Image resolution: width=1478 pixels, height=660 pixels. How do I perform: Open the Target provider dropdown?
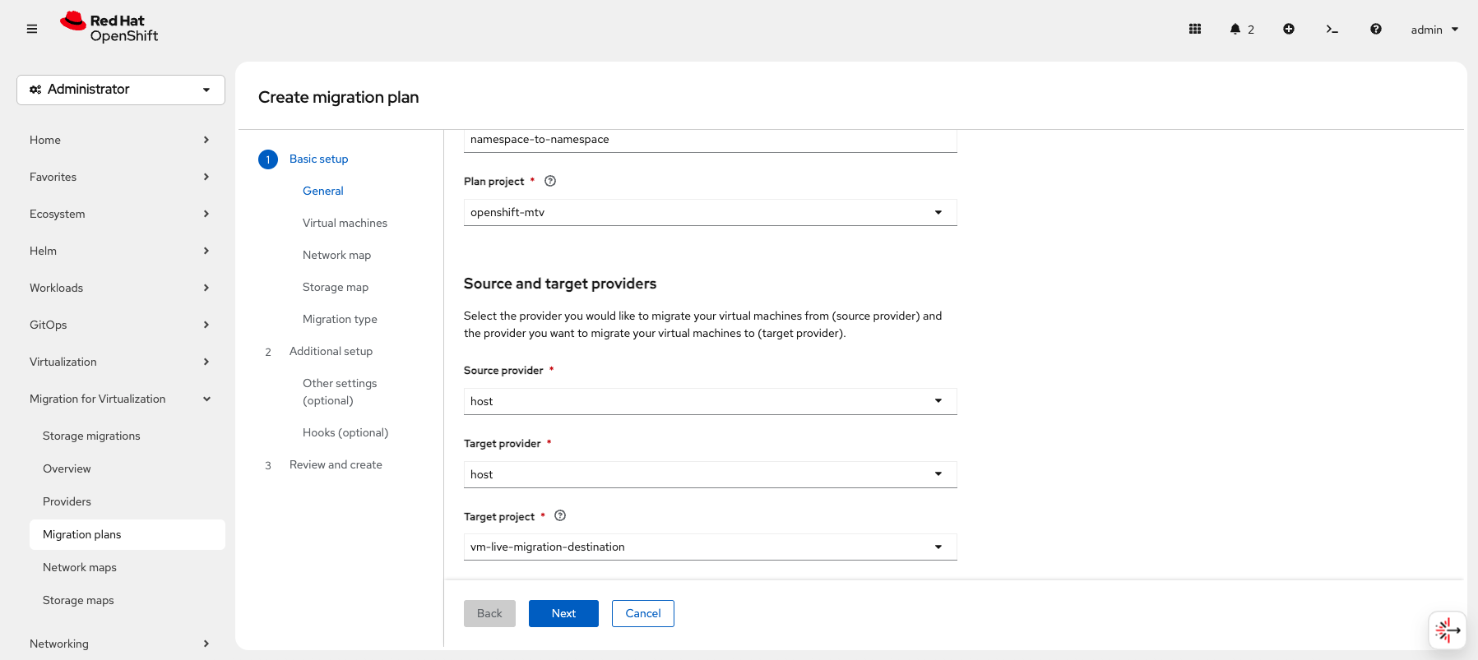710,474
